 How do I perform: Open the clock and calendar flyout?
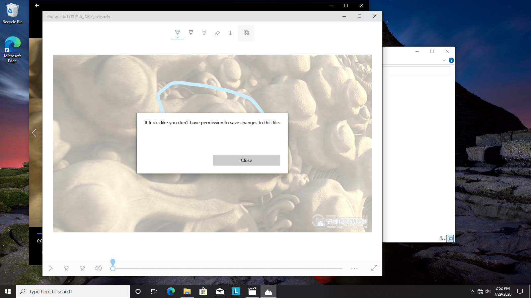pyautogui.click(x=502, y=291)
